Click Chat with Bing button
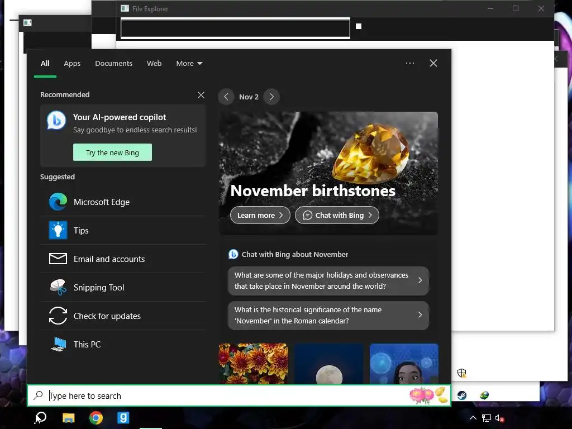This screenshot has height=429, width=572. 337,215
